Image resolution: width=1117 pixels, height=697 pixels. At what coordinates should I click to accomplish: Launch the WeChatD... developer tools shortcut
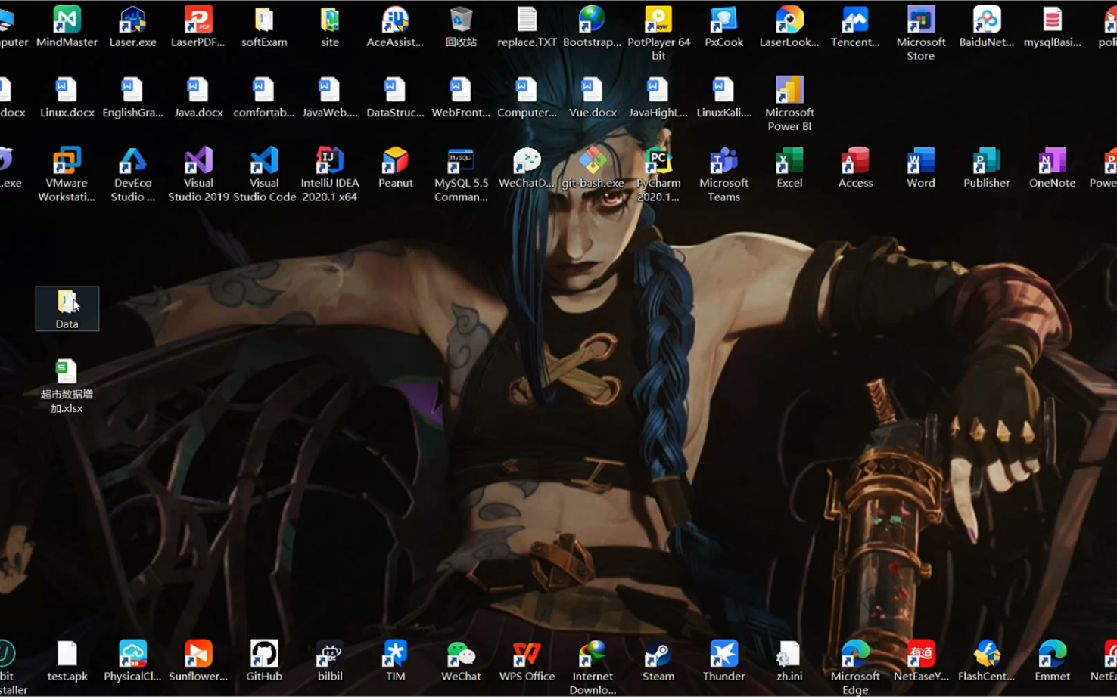[x=527, y=167]
